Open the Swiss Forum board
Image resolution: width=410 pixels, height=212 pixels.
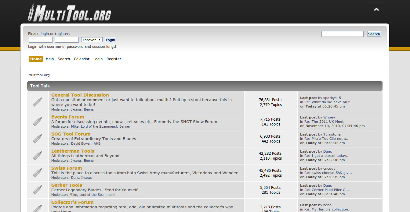pyautogui.click(x=67, y=168)
